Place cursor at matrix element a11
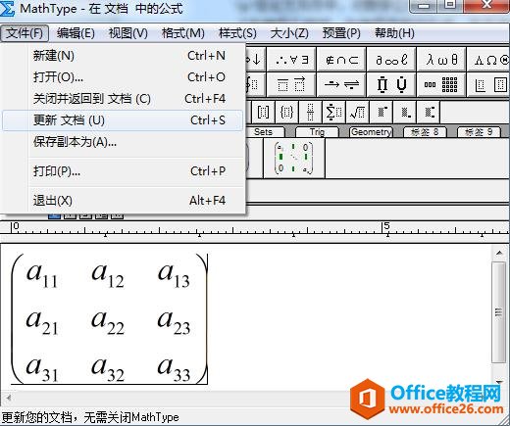510x426 pixels. click(x=42, y=275)
